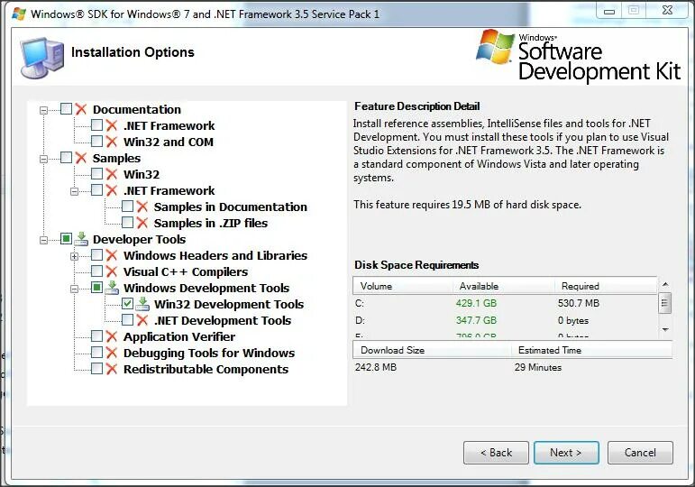Select the Visual C++ Compilers label
This screenshot has height=487, width=695.
[x=186, y=271]
